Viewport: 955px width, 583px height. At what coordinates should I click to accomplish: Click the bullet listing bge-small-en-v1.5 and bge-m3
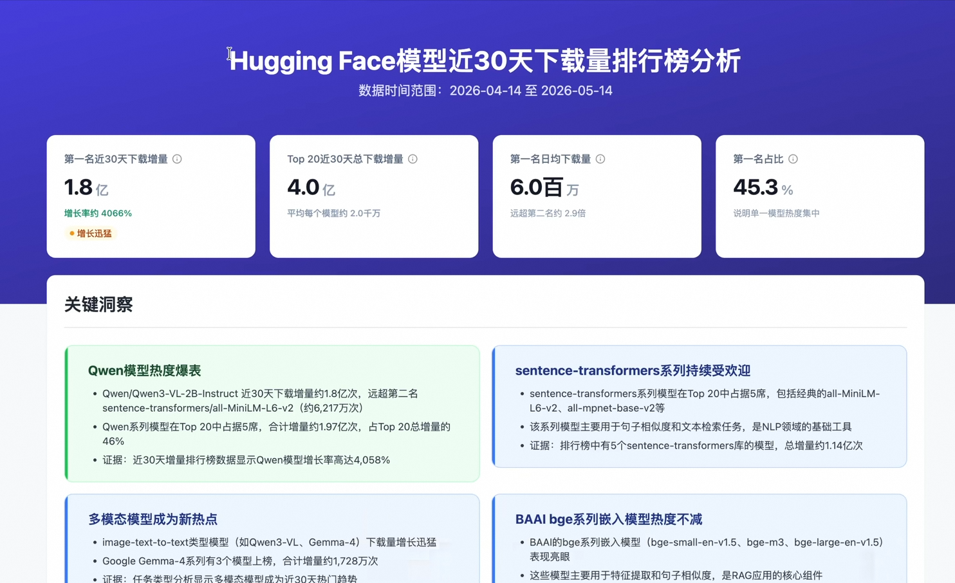click(x=707, y=550)
